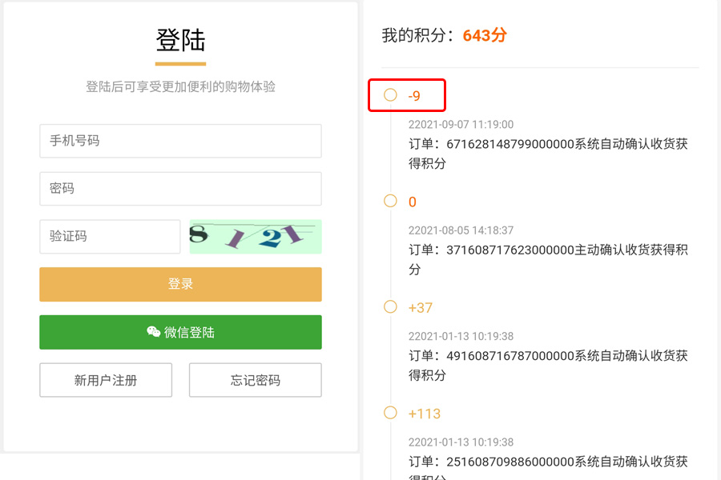The width and height of the screenshot is (721, 480).
Task: Click the highlighted -9 points record
Action: pyautogui.click(x=413, y=94)
